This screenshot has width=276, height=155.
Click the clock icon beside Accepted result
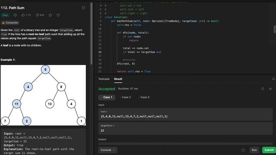263,89
